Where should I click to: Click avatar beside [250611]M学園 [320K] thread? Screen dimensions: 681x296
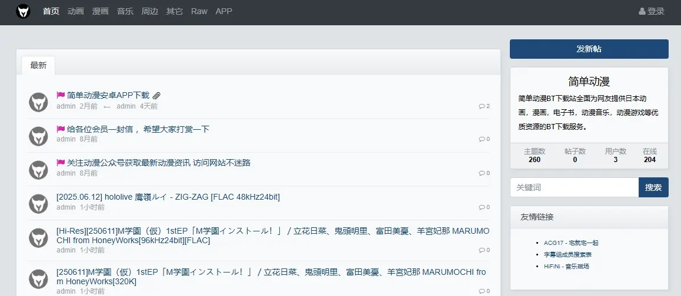pos(38,279)
